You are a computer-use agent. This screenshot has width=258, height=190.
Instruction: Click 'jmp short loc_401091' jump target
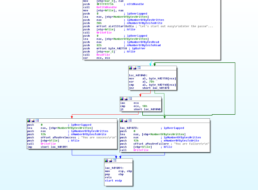coord(59,147)
